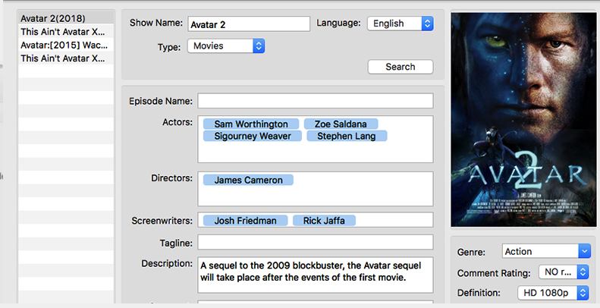The height and width of the screenshot is (308, 600).
Task: Click the Sigourney Weaver actor token
Action: coord(253,137)
